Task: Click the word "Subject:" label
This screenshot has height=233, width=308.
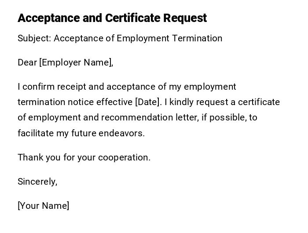Action: [34, 38]
